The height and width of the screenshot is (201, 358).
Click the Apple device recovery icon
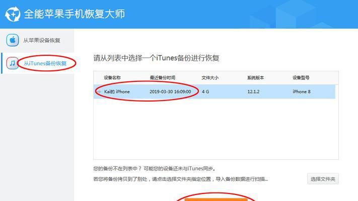point(12,40)
